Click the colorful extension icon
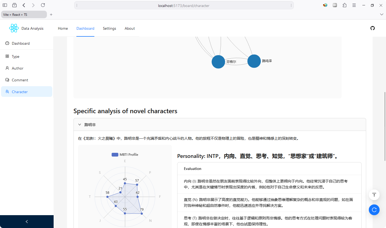 (x=325, y=5)
